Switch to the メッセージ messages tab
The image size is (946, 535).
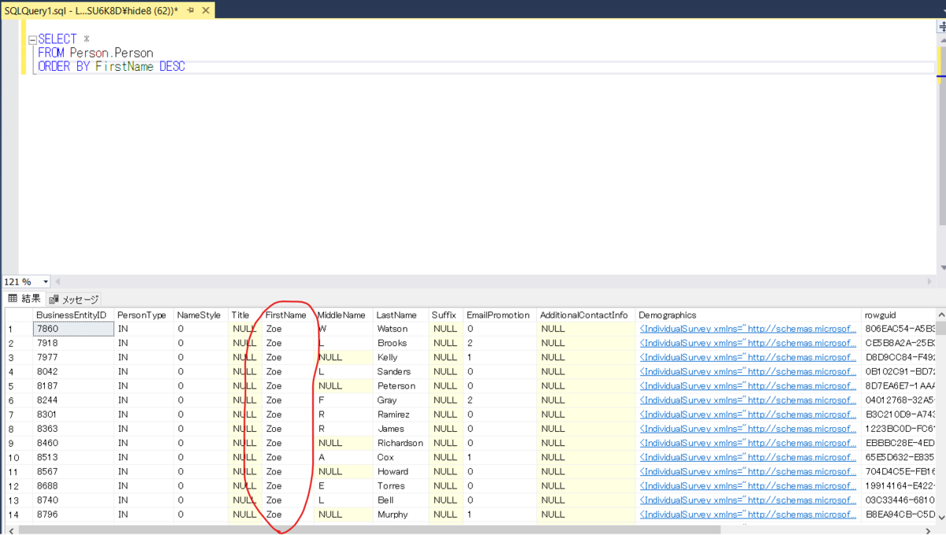pyautogui.click(x=75, y=299)
